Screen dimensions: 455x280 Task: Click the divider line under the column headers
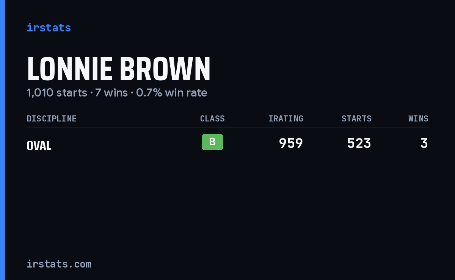(x=227, y=128)
